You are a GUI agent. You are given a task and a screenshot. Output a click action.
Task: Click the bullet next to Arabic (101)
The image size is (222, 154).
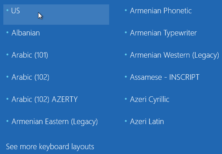pos(8,54)
